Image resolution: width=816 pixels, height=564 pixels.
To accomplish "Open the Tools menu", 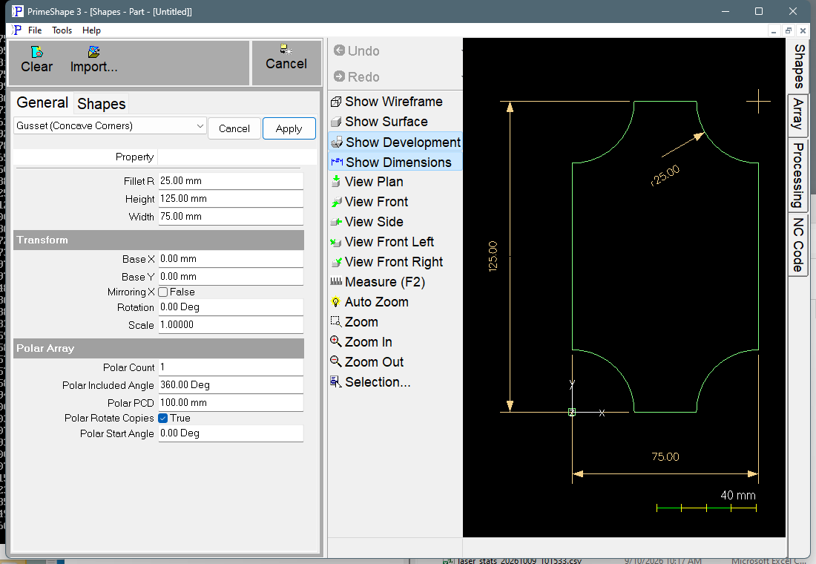I will 62,30.
